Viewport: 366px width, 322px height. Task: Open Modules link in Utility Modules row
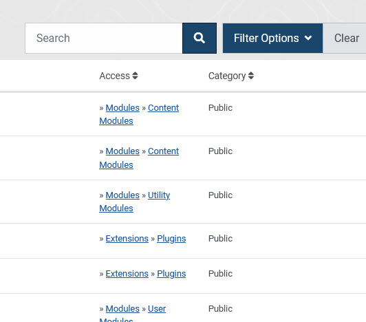coord(122,195)
